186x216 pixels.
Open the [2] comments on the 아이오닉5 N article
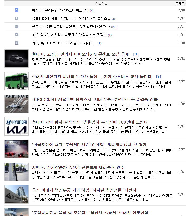(x=136, y=54)
